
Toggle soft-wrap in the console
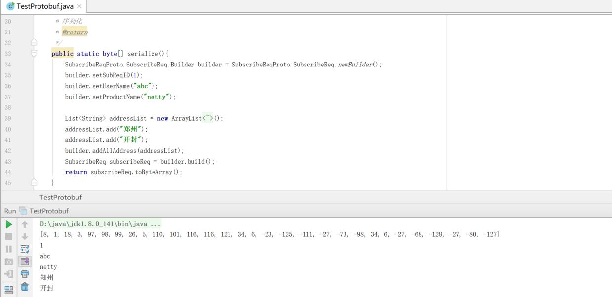pos(25,249)
